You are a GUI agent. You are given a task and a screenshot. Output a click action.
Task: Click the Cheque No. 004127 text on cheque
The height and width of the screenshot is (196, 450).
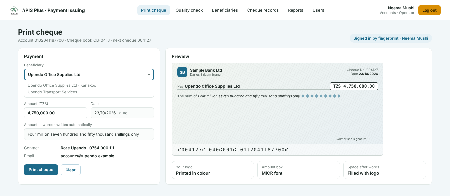(x=362, y=70)
